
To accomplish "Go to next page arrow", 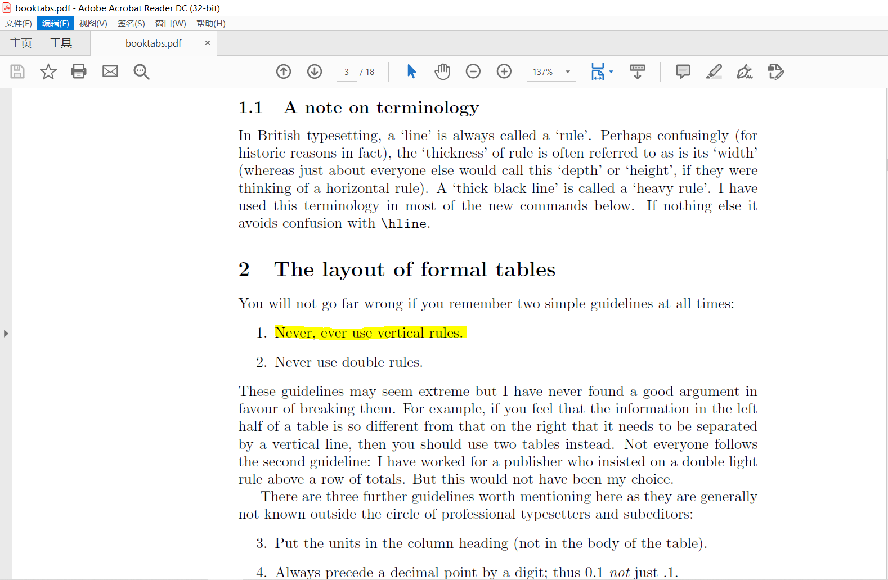I will pos(315,71).
